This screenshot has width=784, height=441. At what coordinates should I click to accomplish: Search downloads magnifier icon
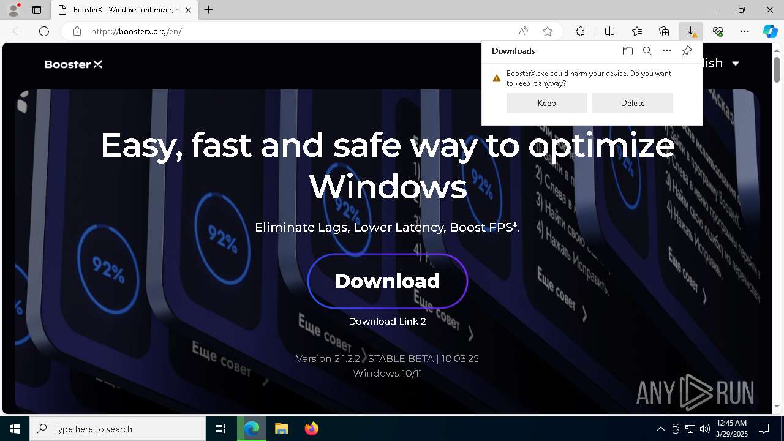point(647,51)
